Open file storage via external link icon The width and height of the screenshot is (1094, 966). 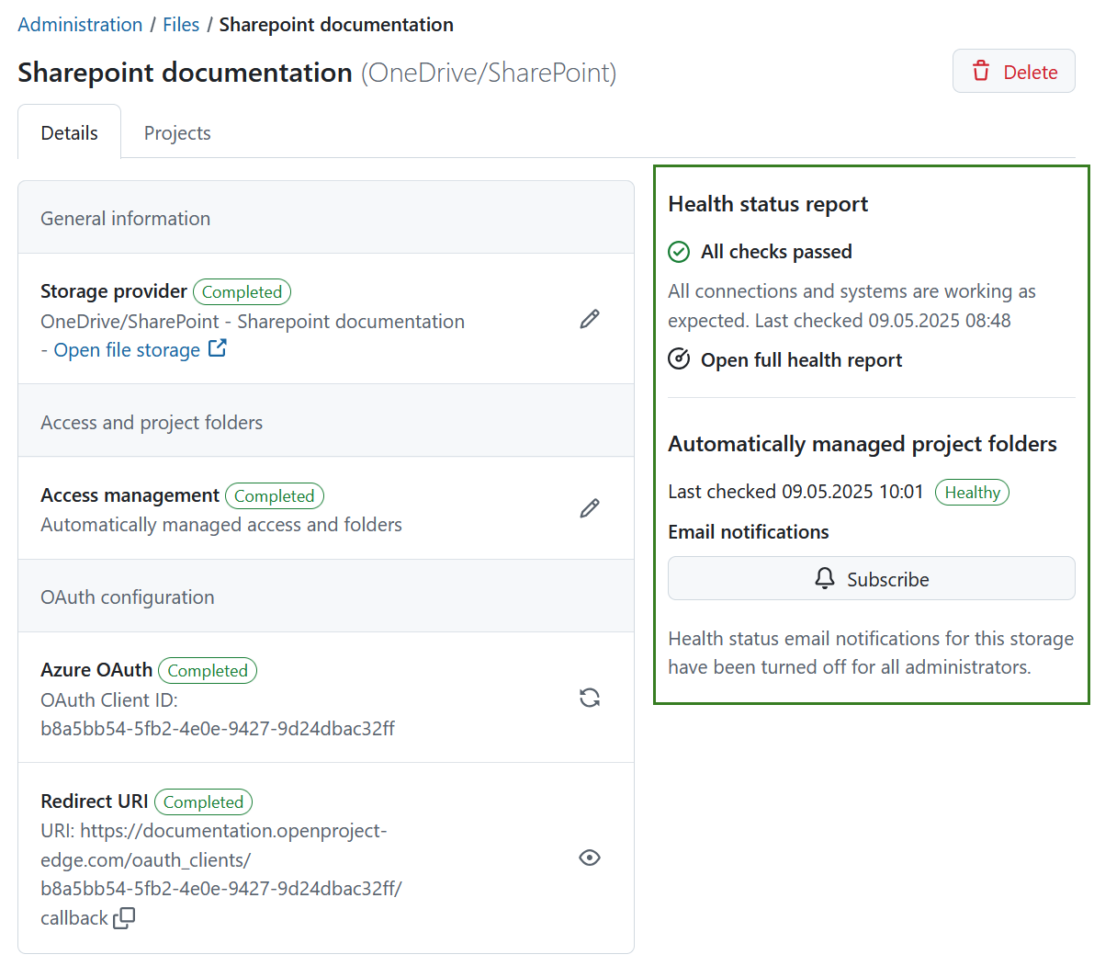[x=214, y=349]
